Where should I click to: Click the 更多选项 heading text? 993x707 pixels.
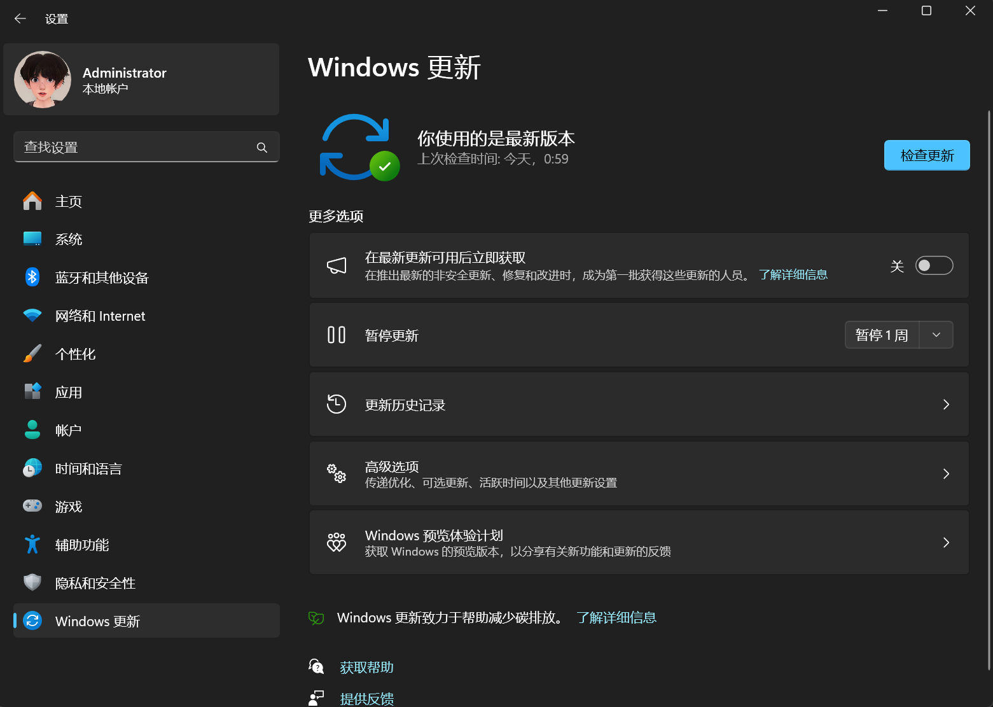coord(336,216)
